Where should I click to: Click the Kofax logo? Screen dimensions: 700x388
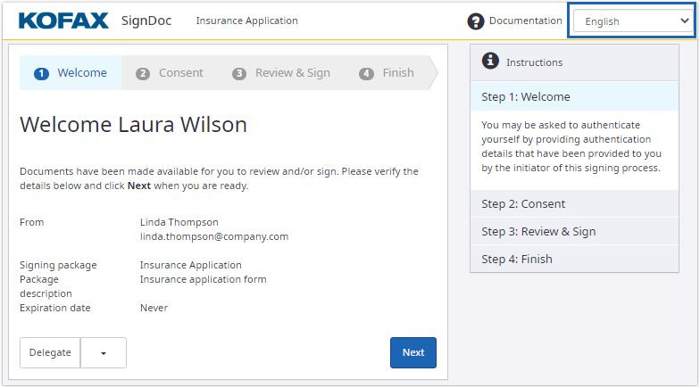[x=63, y=21]
